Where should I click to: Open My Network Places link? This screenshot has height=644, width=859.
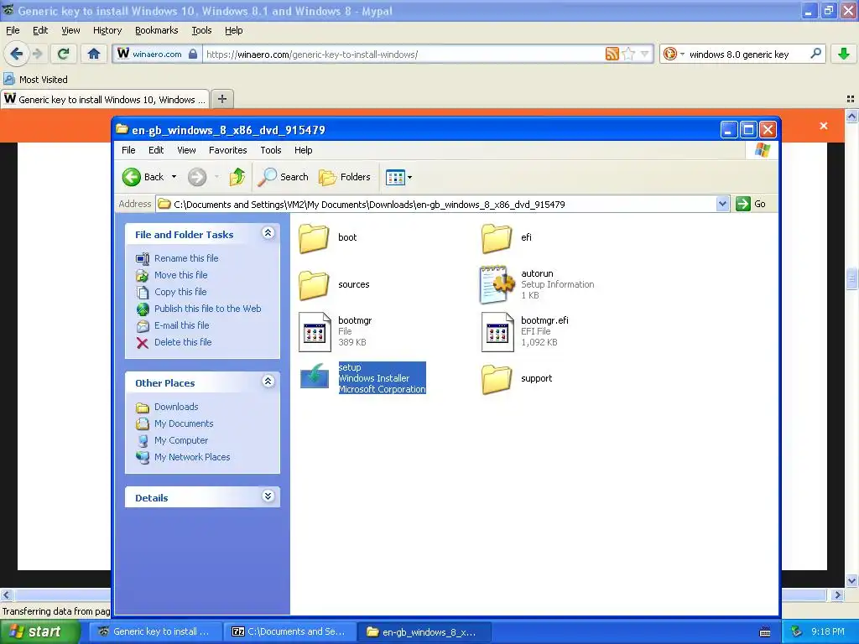[x=192, y=457]
